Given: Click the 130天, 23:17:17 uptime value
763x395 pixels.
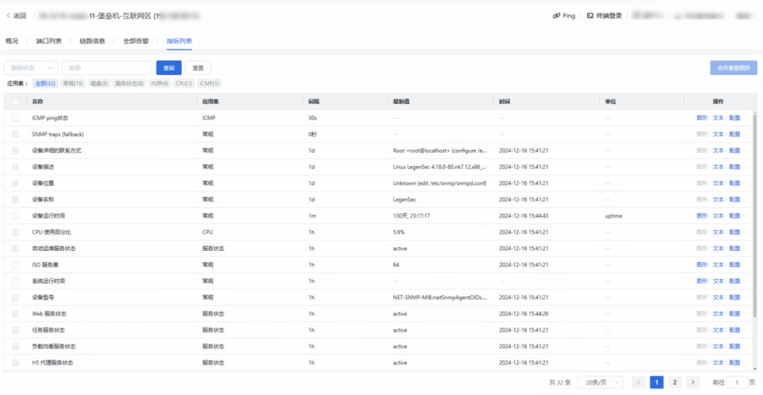Looking at the screenshot, I should tap(413, 216).
